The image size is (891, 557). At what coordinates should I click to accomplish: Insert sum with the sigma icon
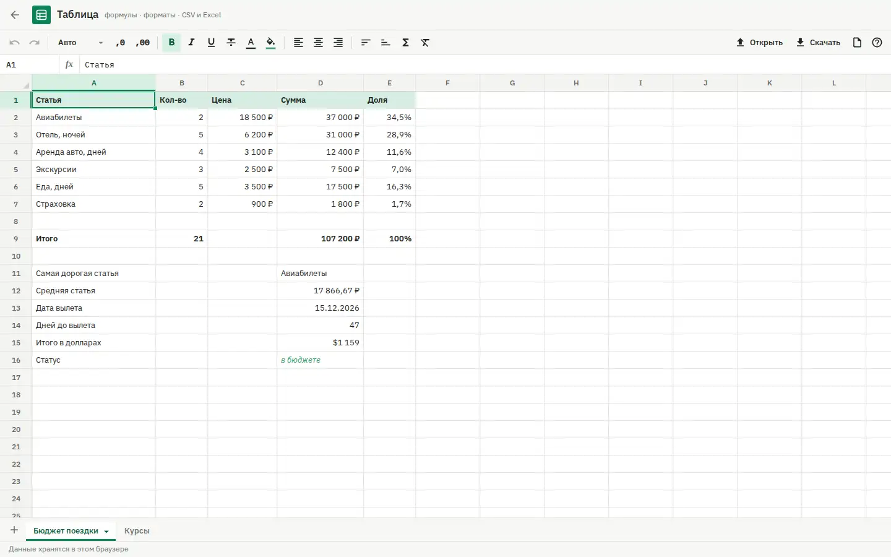pos(405,43)
